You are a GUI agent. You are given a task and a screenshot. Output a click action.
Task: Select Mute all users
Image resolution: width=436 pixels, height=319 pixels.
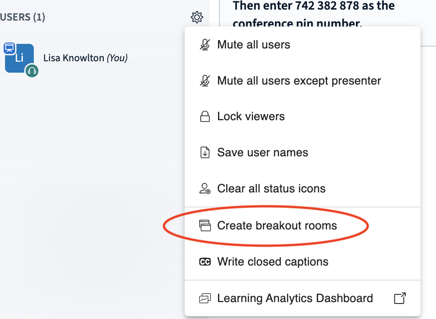point(254,45)
